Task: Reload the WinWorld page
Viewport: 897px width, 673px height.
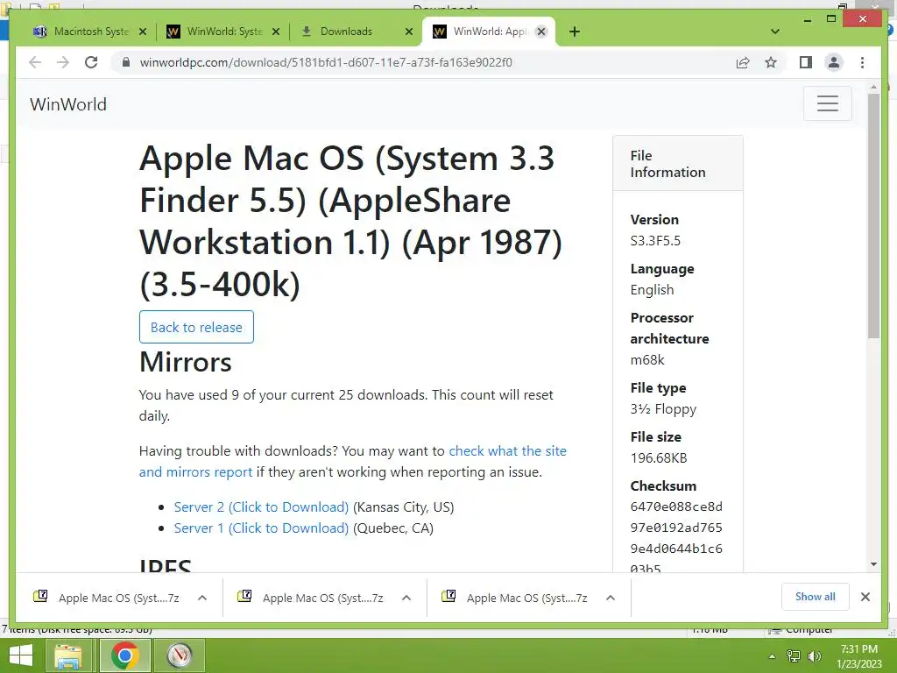Action: 91,62
